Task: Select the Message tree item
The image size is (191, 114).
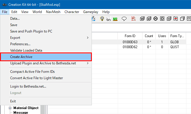Action: click(x=21, y=113)
